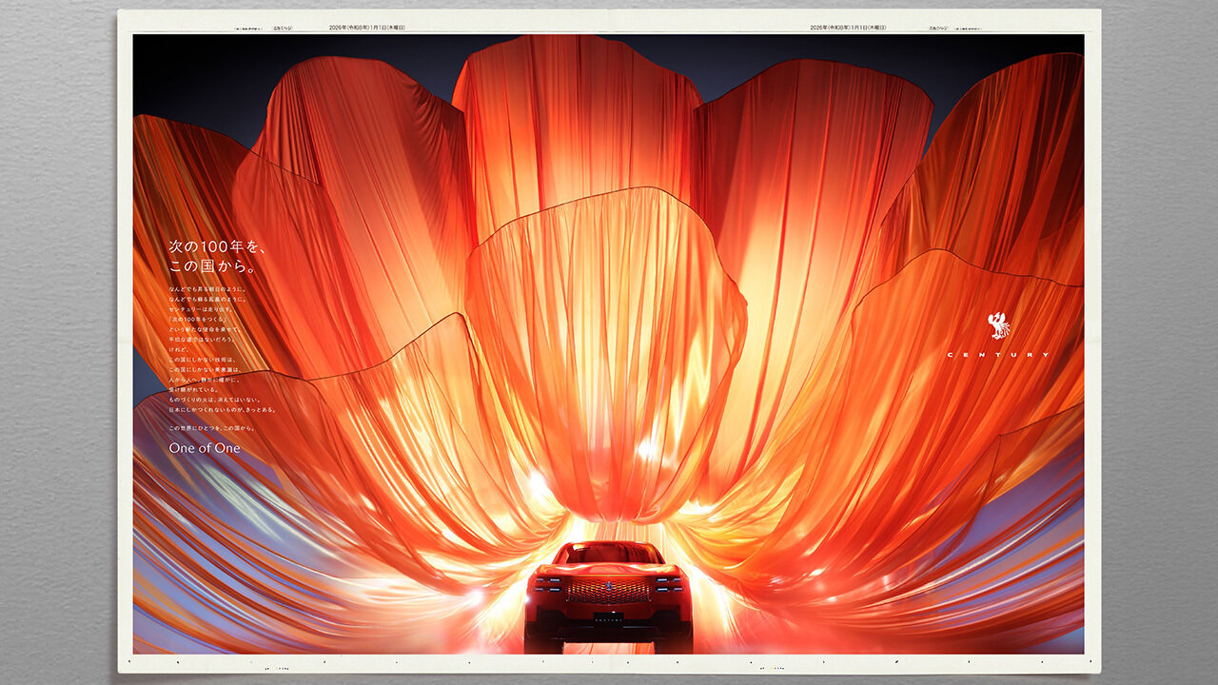The image size is (1218, 685).
Task: Click the car's left headlight cluster
Action: (x=547, y=584)
